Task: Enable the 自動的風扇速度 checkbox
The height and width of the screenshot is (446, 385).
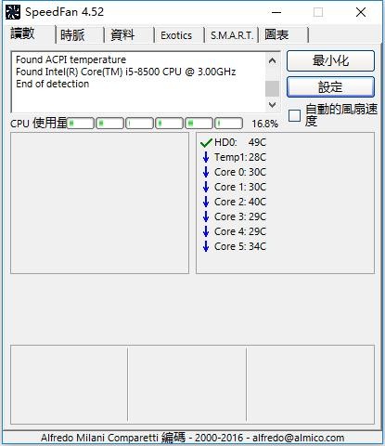Action: tap(294, 115)
